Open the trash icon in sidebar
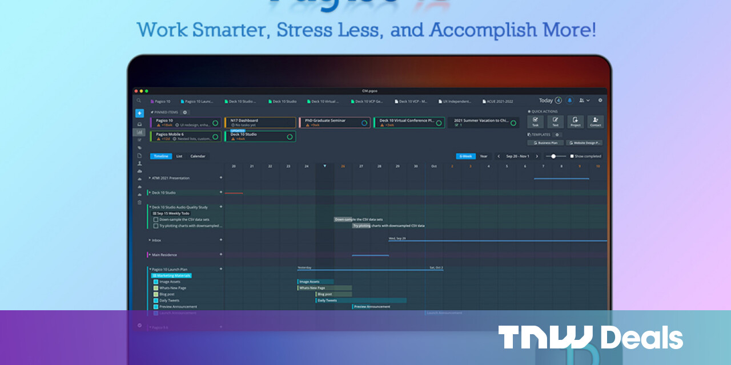 pyautogui.click(x=139, y=202)
